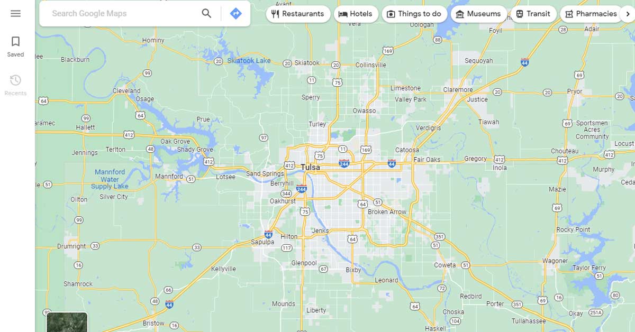Viewport: 635px width, 332px height.
Task: Expand more categories with right chevron
Action: tap(628, 14)
